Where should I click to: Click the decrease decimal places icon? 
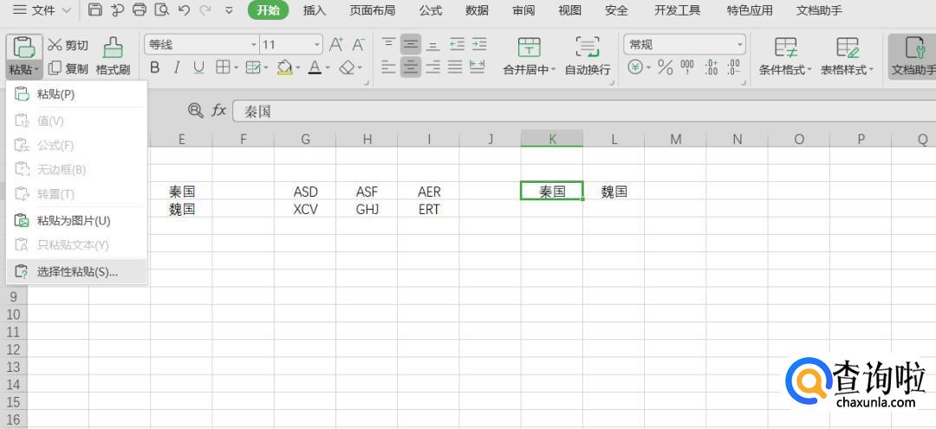click(x=734, y=67)
